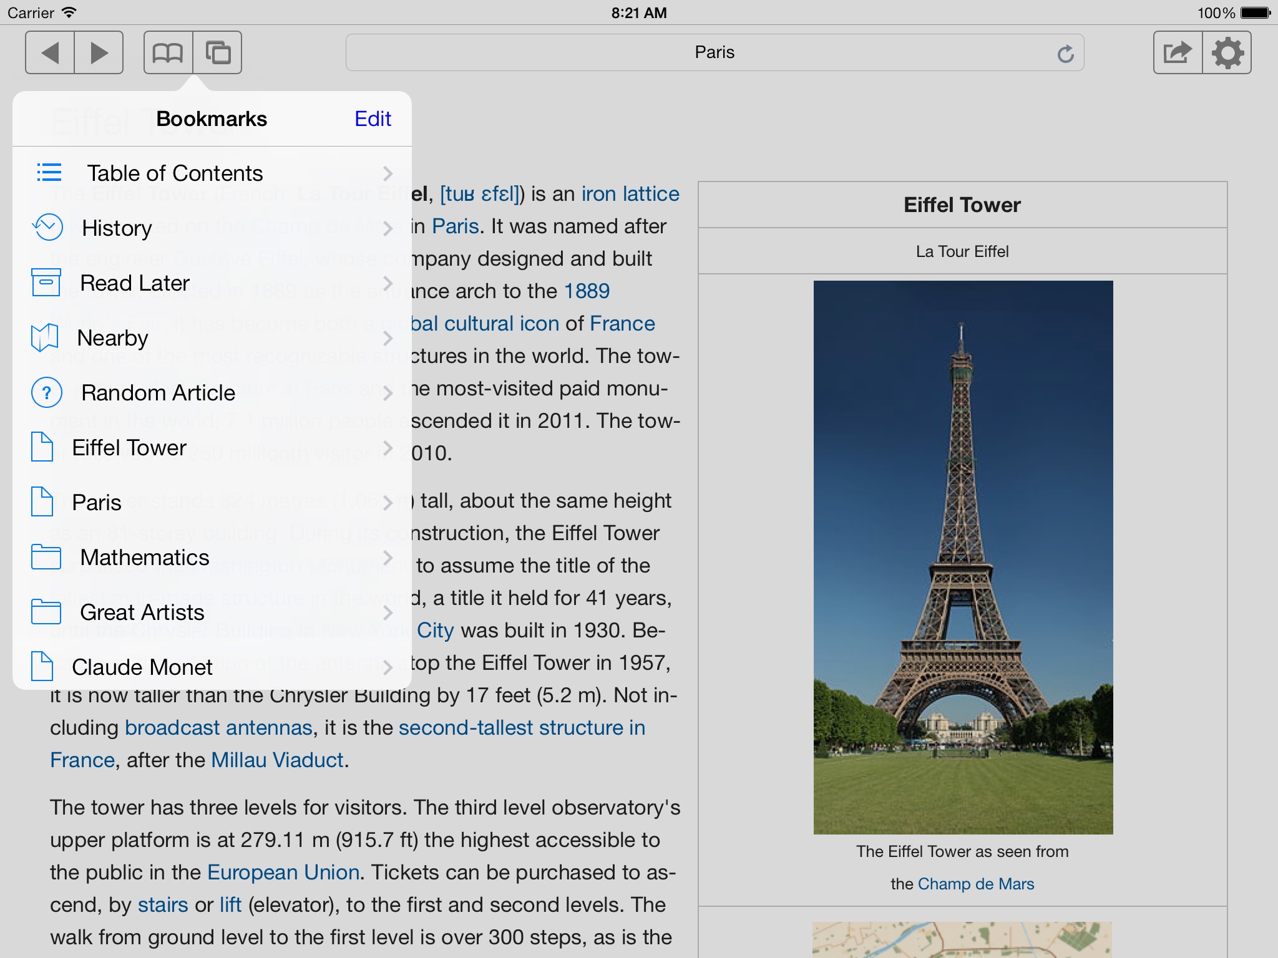1278x958 pixels.
Task: Close bookmarks via the open-book icon
Action: (x=168, y=53)
